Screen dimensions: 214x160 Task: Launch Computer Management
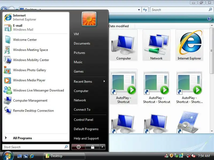36,101
